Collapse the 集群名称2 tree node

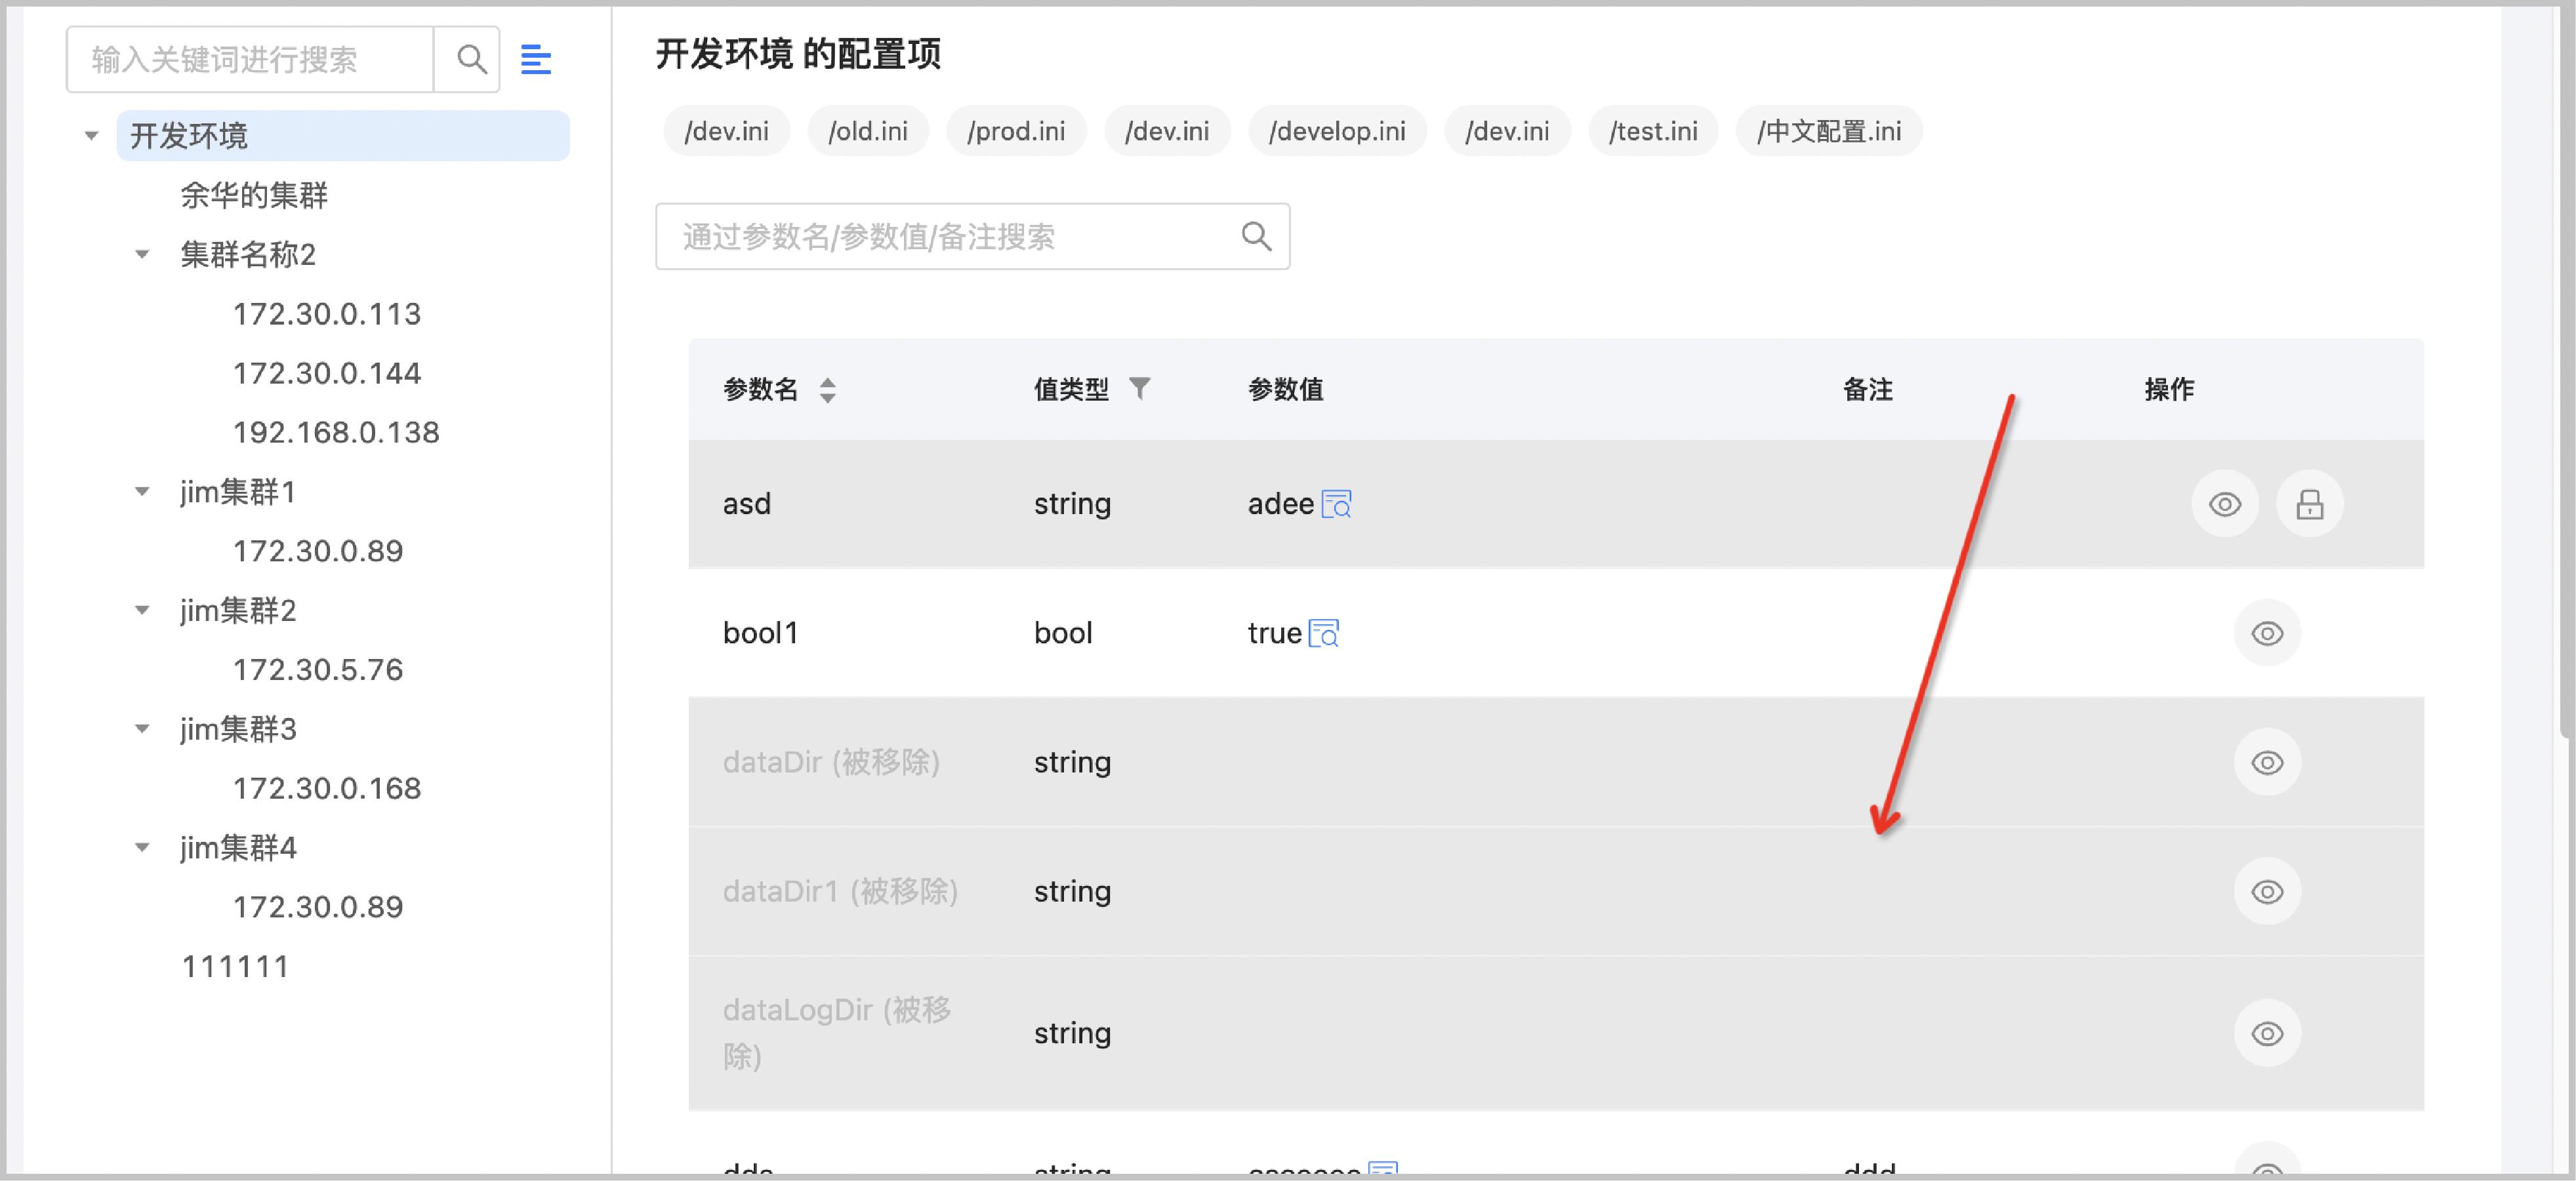tap(142, 255)
